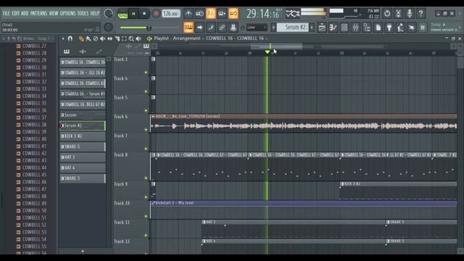Open the TOOLS menu

tap(83, 14)
